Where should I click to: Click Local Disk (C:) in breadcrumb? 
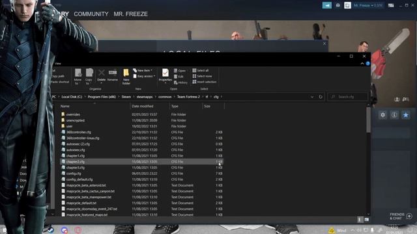pos(72,97)
